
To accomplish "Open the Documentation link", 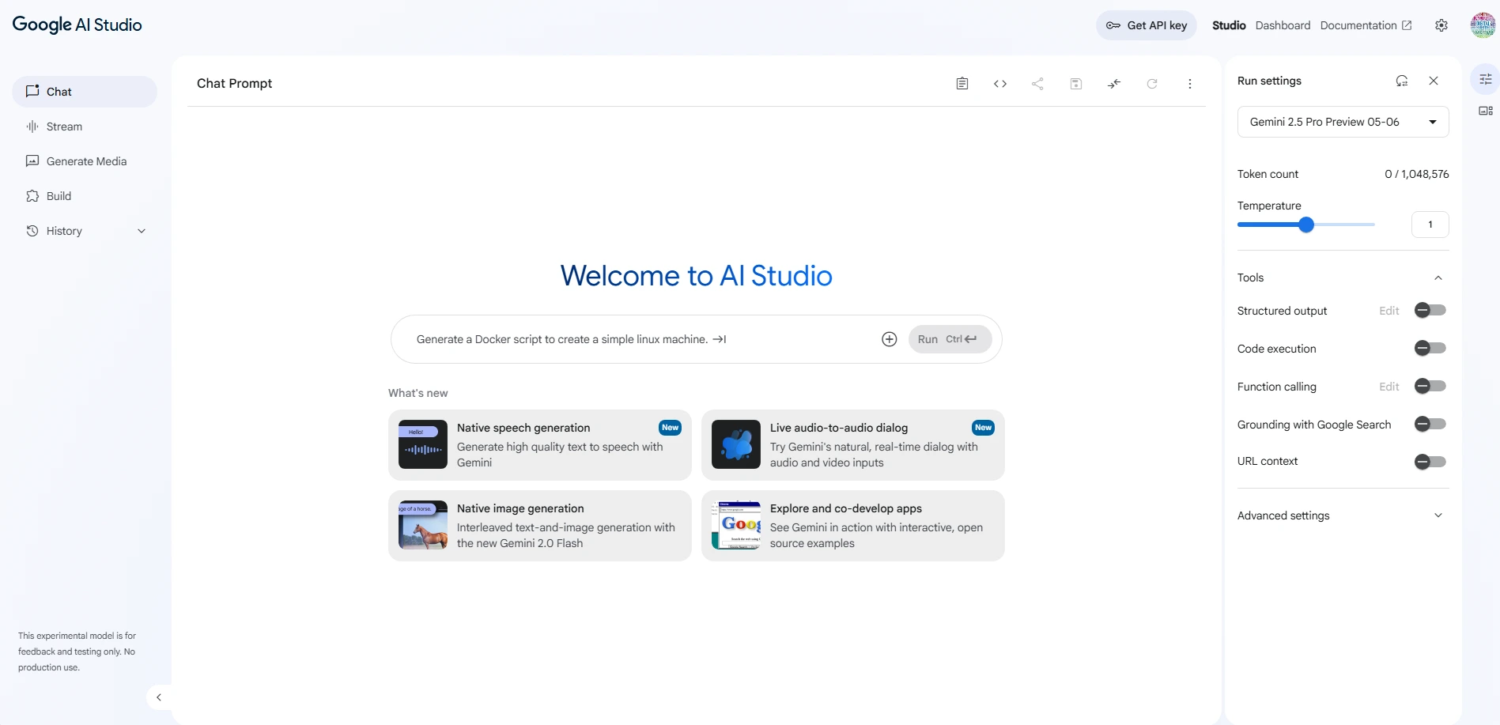I will (1366, 25).
